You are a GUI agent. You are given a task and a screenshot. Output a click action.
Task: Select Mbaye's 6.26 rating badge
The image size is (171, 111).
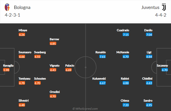point(22,35)
